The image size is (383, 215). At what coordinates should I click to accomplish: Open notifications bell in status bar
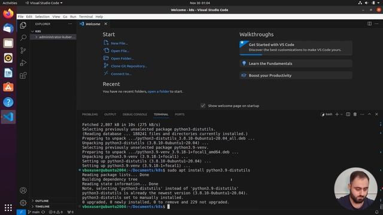(376, 212)
